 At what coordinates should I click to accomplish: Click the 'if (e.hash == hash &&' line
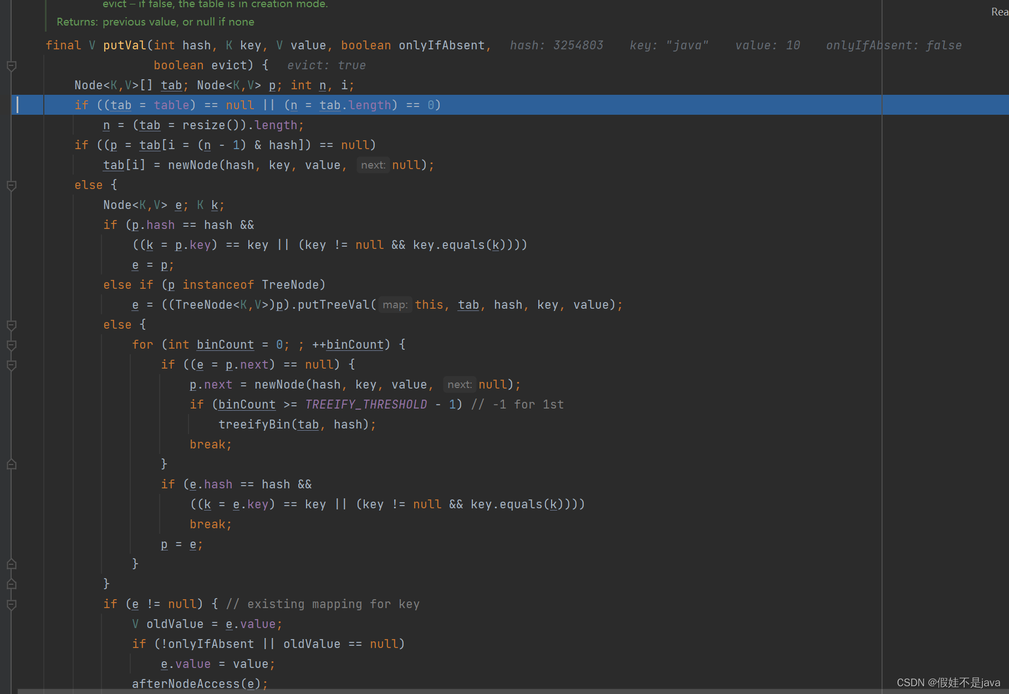click(236, 484)
